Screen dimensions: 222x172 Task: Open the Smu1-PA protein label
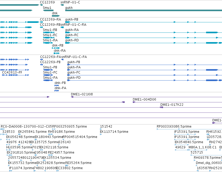pos(50,78)
